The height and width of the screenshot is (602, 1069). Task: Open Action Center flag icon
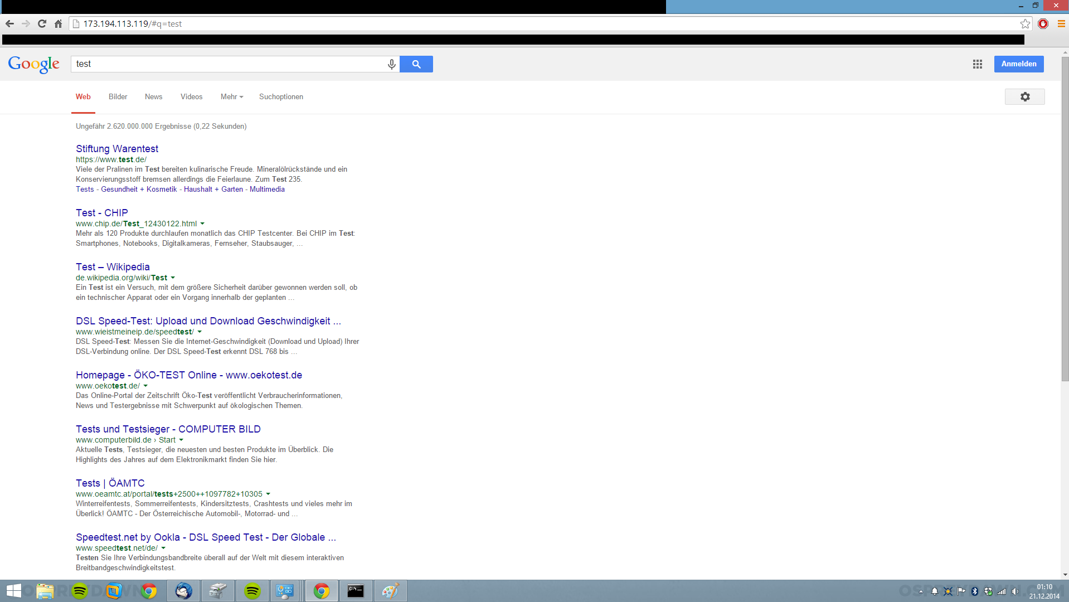pyautogui.click(x=961, y=591)
